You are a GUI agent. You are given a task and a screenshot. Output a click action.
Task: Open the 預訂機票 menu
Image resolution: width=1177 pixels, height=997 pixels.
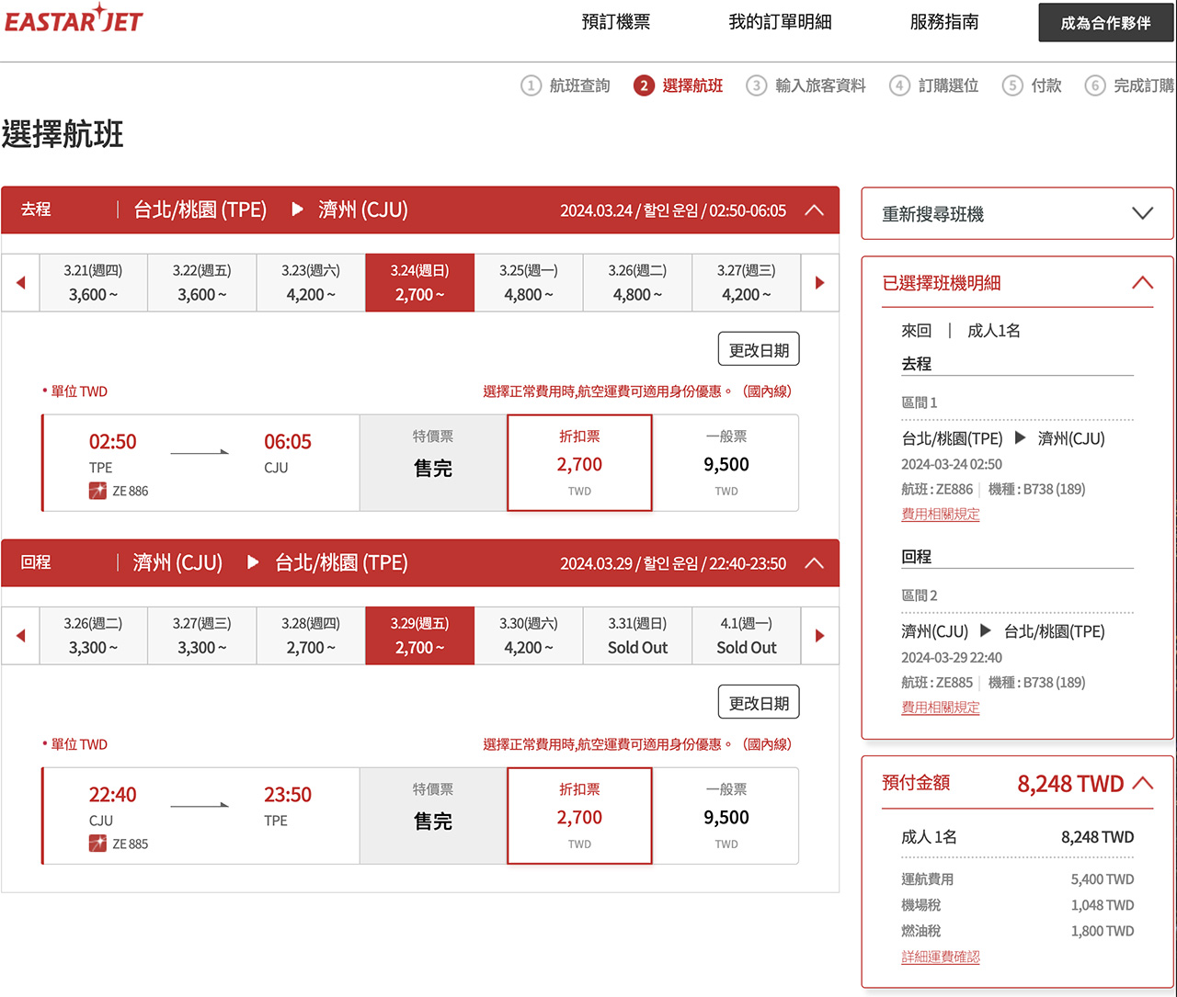click(616, 22)
